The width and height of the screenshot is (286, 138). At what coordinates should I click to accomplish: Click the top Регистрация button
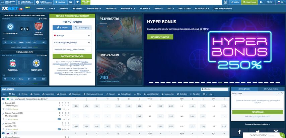pyautogui.click(x=249, y=2)
